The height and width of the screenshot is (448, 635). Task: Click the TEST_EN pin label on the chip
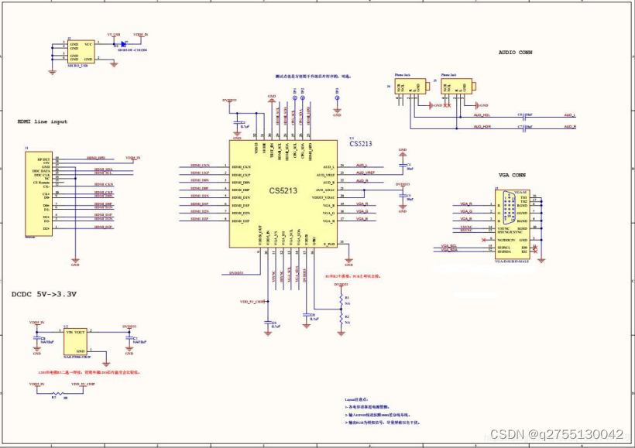point(272,150)
